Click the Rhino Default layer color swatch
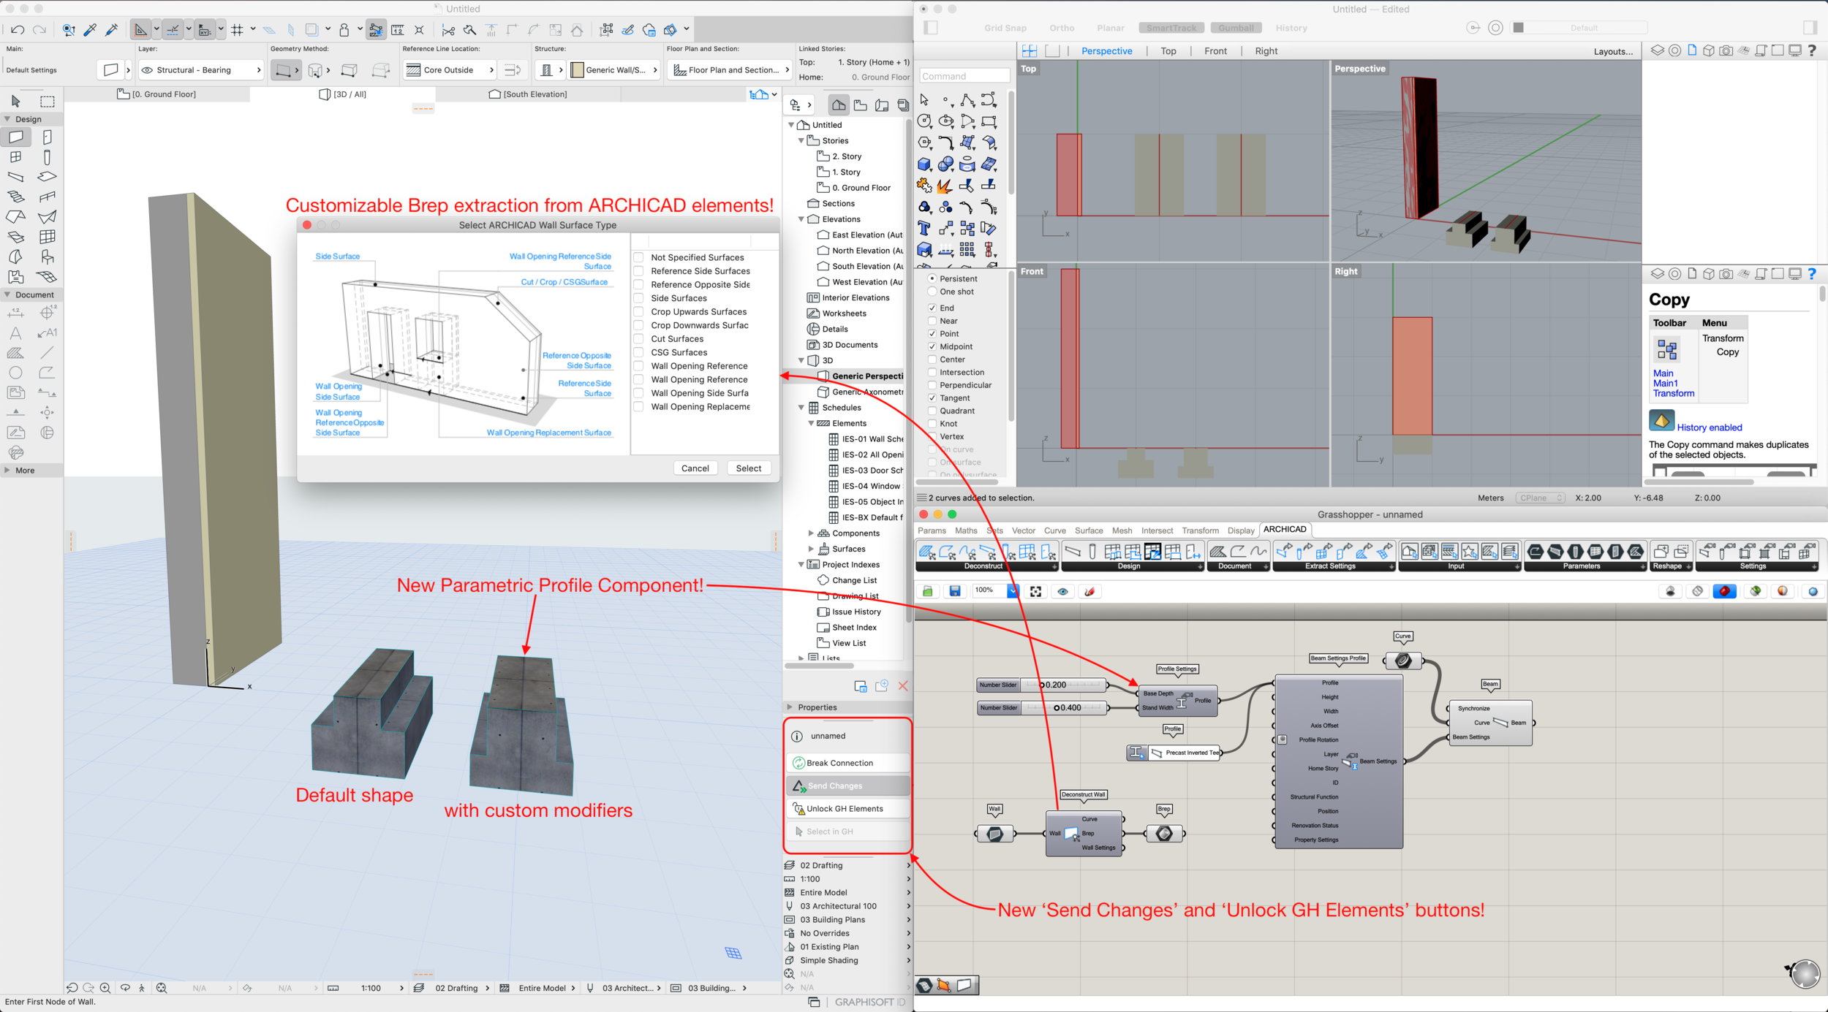The image size is (1828, 1012). pyautogui.click(x=1518, y=28)
